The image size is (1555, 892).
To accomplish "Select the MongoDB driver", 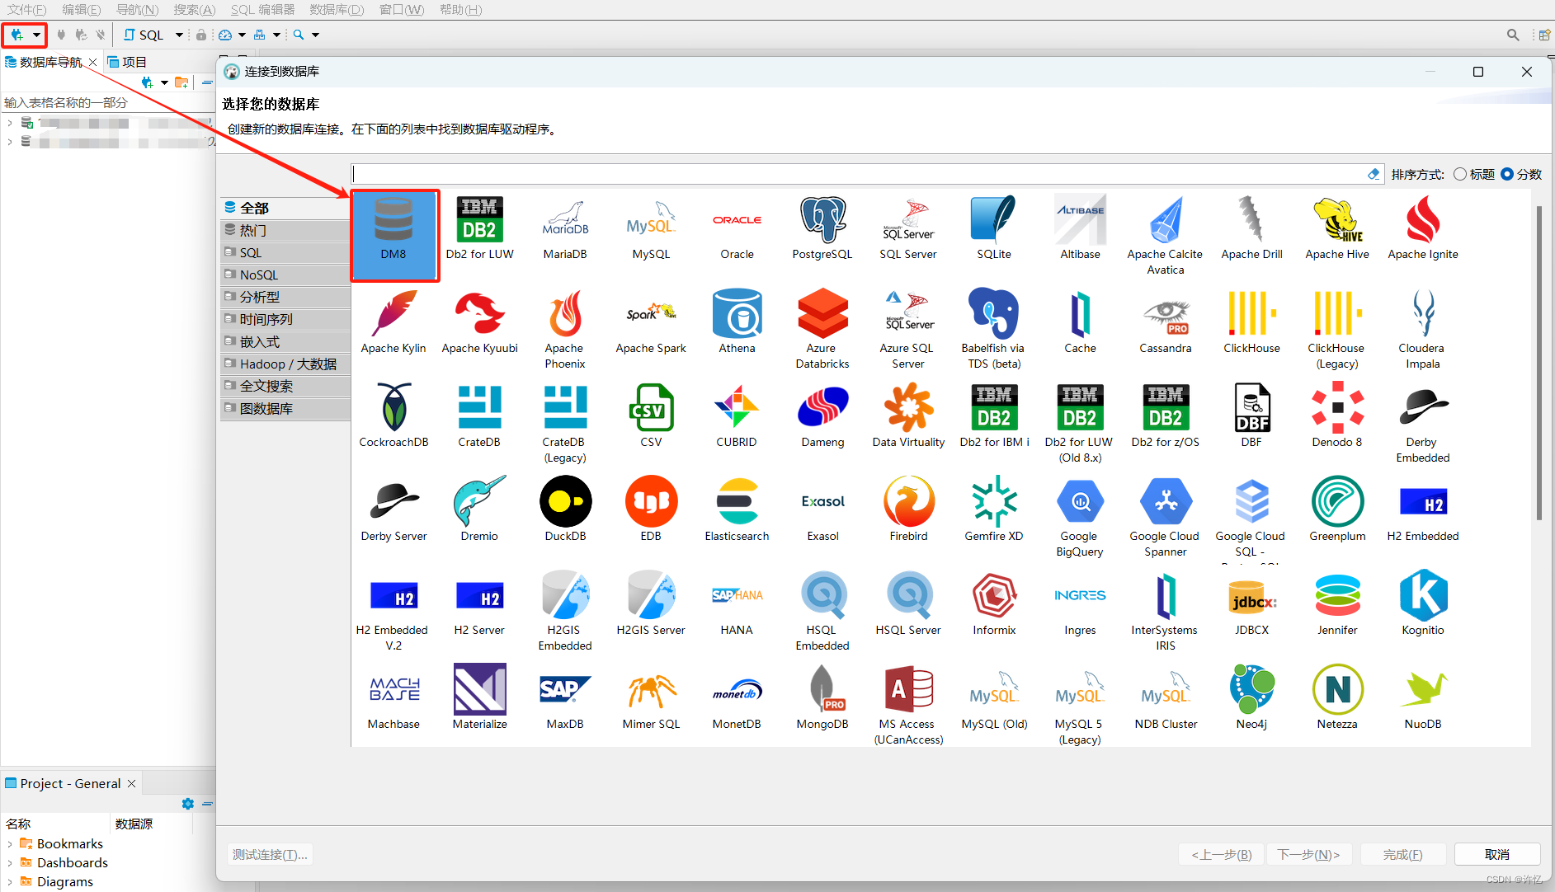I will click(822, 698).
